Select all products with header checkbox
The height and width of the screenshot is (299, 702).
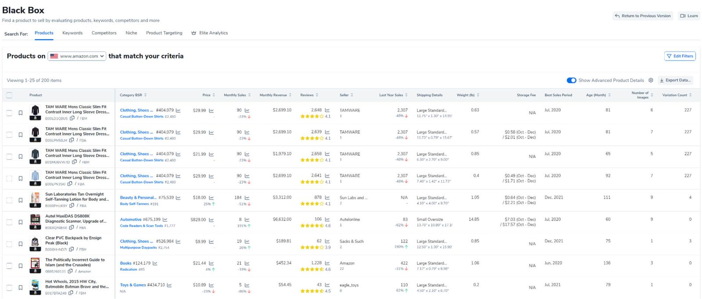pyautogui.click(x=9, y=95)
